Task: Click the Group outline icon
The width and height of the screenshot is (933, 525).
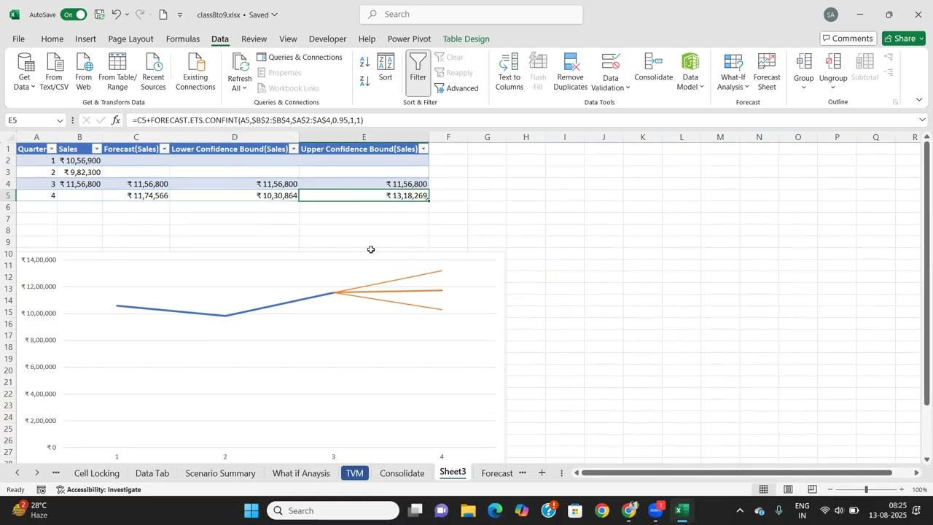Action: coord(804,63)
